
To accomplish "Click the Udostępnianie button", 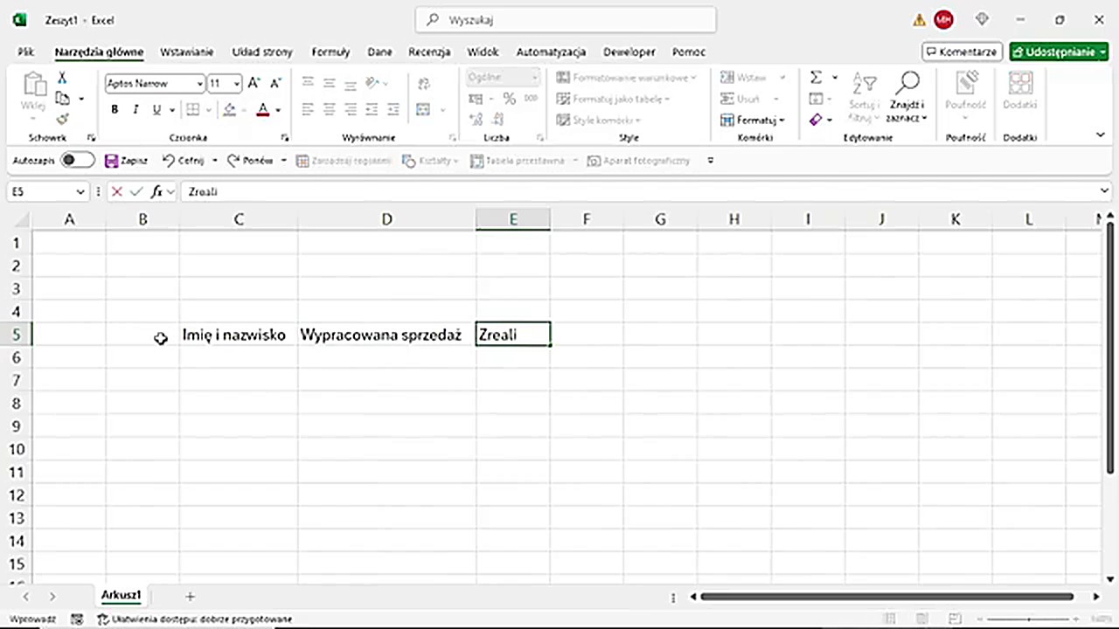I will coord(1059,52).
